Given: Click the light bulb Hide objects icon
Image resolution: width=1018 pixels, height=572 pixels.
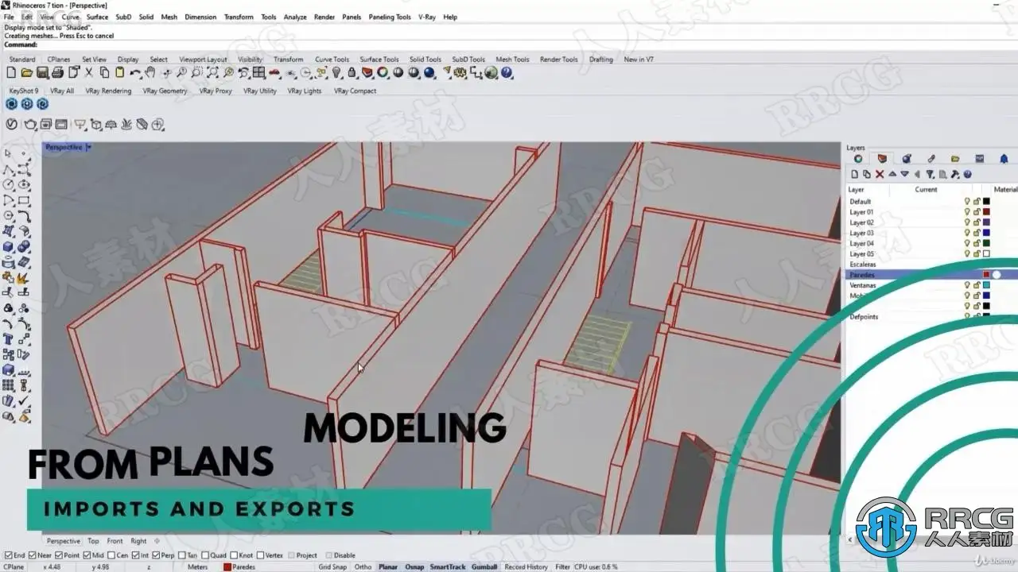Looking at the screenshot, I should click(336, 72).
